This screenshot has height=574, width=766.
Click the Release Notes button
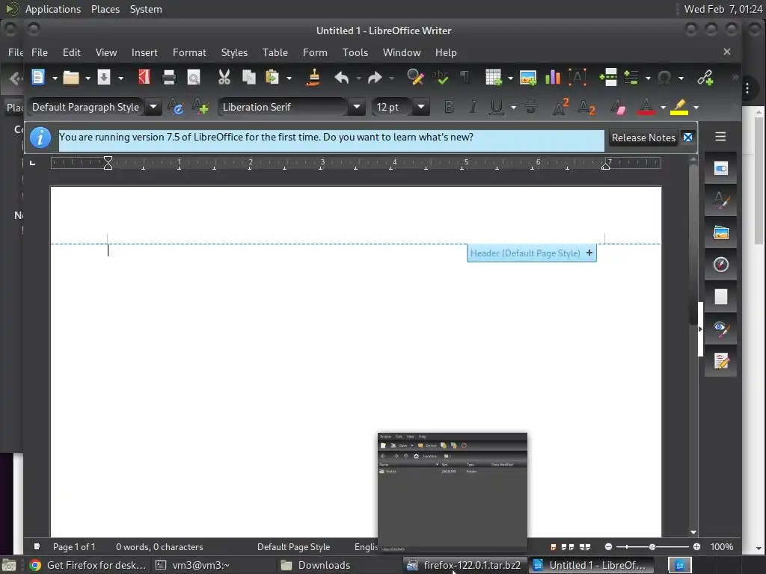643,138
